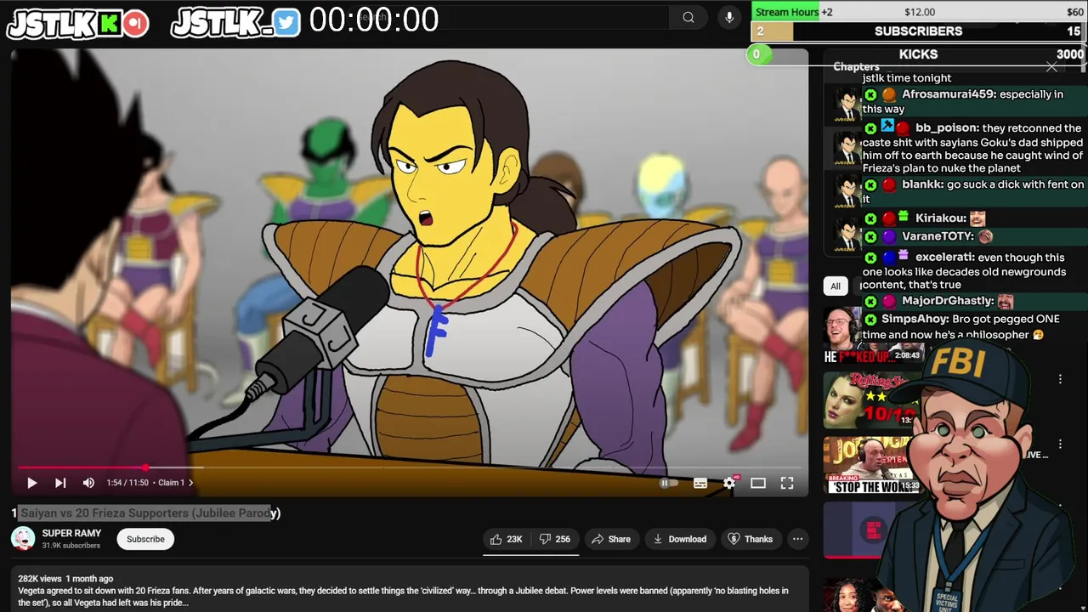The width and height of the screenshot is (1088, 612).
Task: Open the player settings gear
Action: pyautogui.click(x=729, y=483)
